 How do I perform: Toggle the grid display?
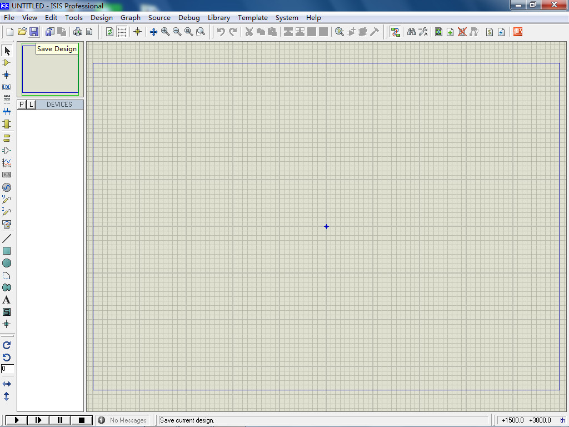pyautogui.click(x=122, y=32)
